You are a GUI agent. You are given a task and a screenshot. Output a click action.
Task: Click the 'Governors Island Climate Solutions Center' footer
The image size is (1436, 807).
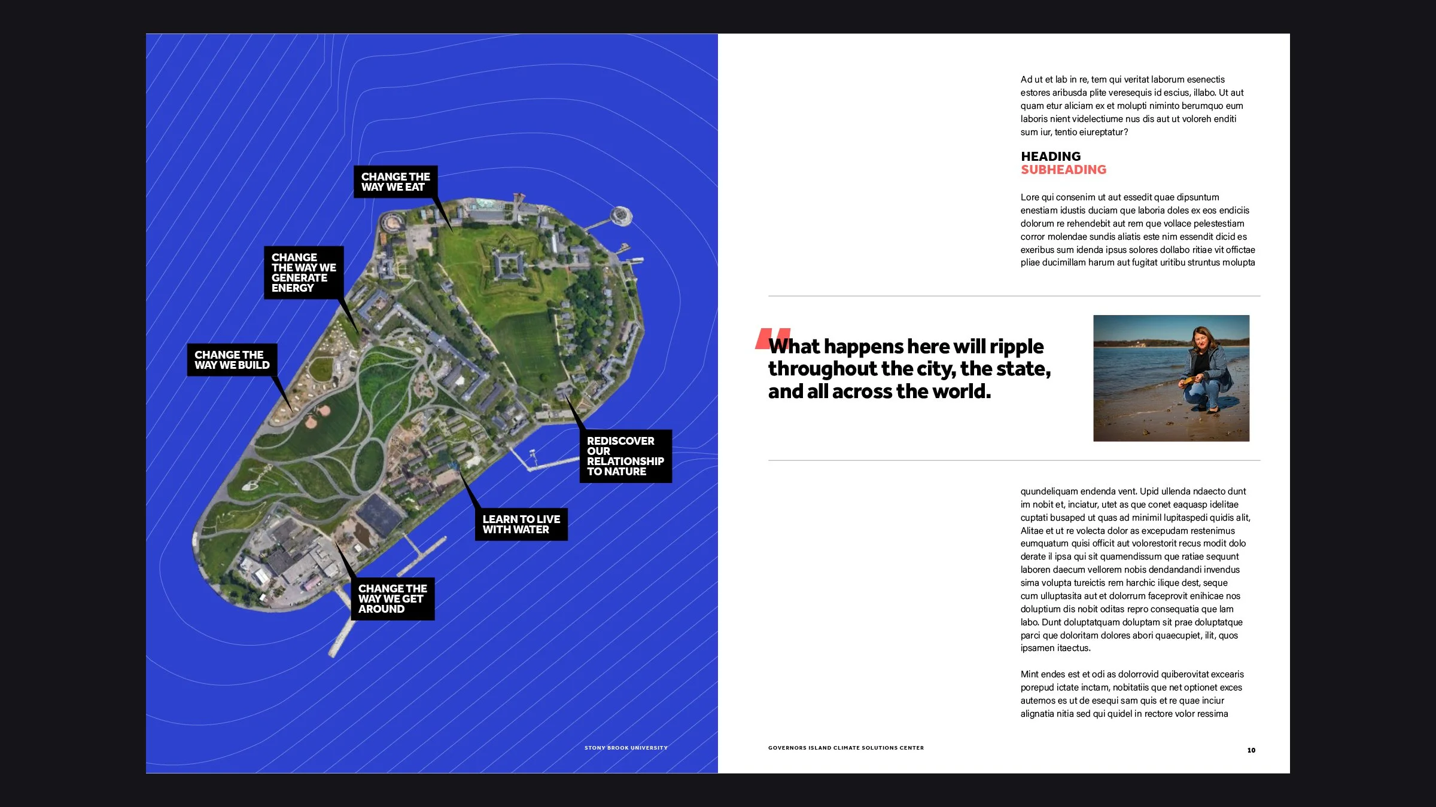[x=845, y=748]
